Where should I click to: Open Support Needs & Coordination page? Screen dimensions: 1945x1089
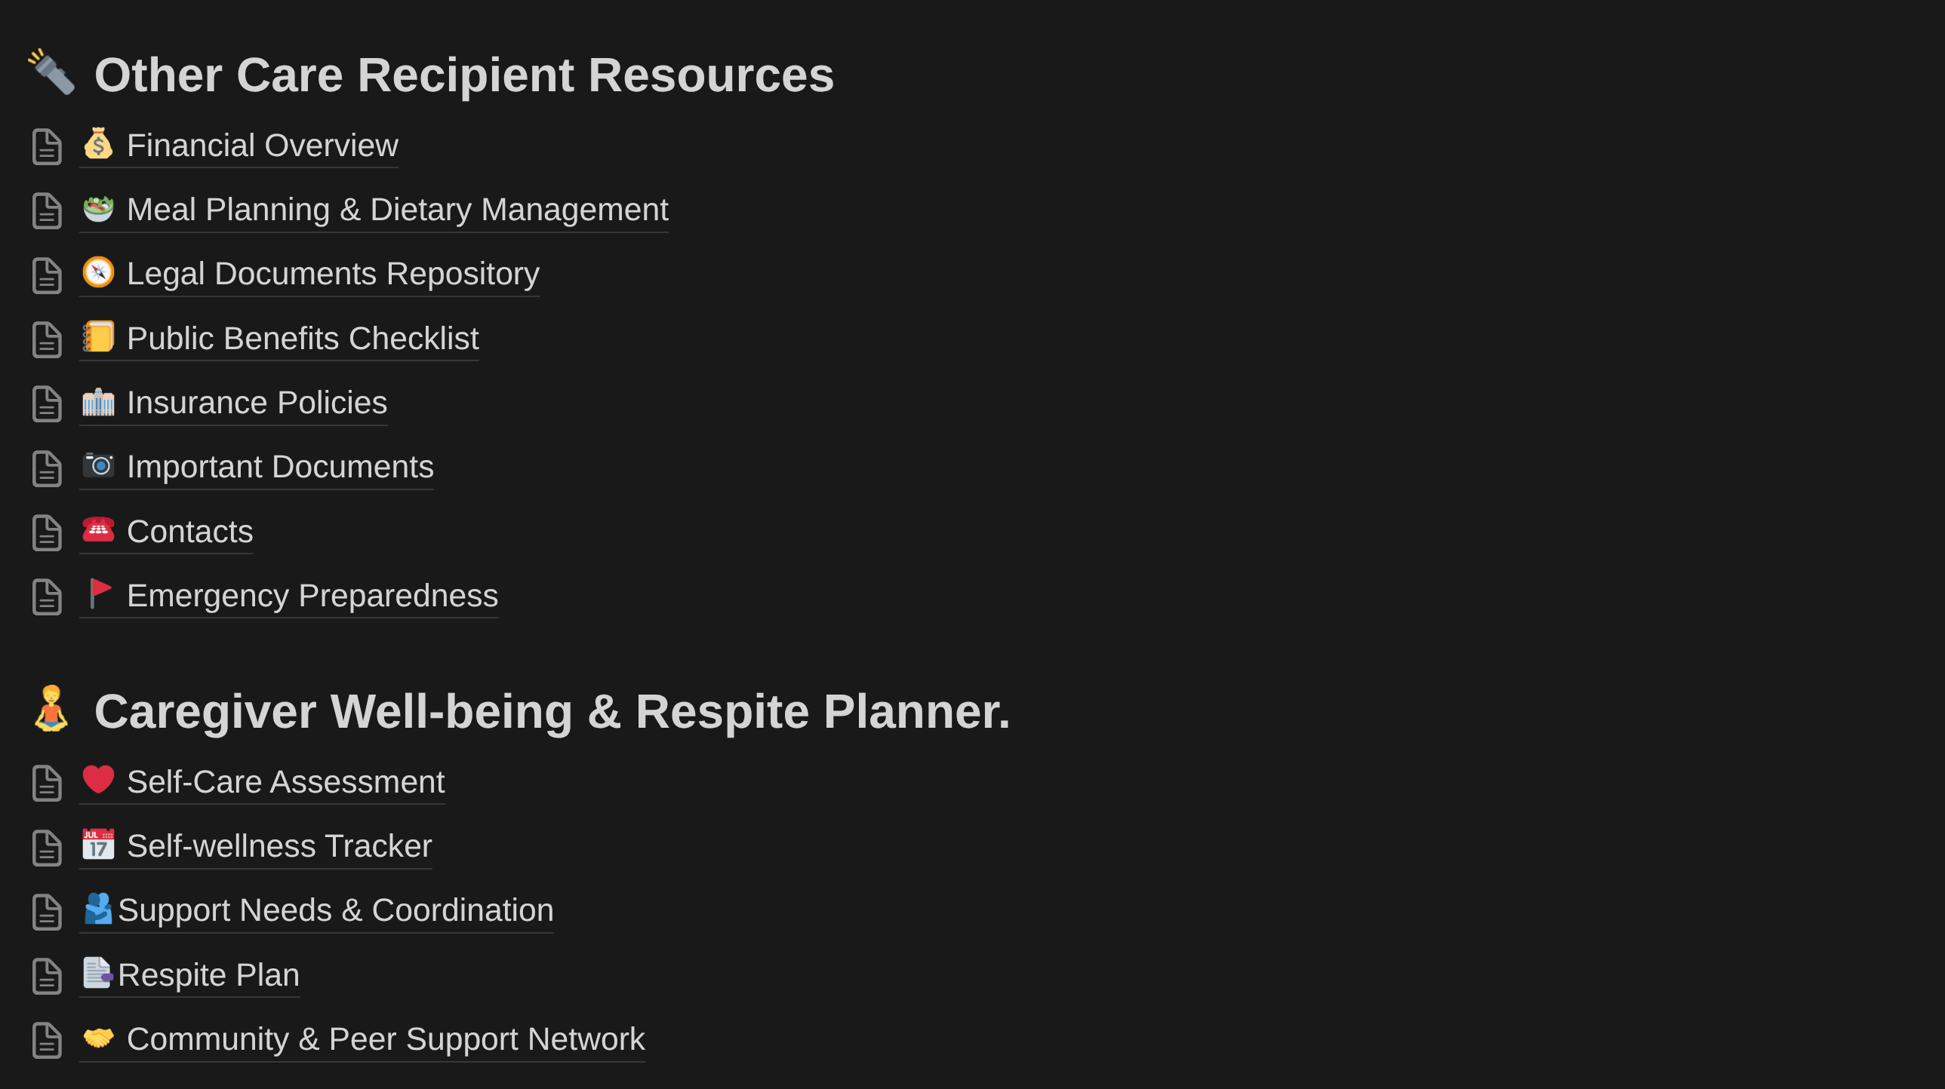click(x=335, y=910)
